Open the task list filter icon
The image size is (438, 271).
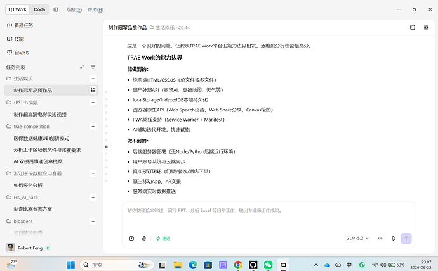pyautogui.click(x=93, y=67)
